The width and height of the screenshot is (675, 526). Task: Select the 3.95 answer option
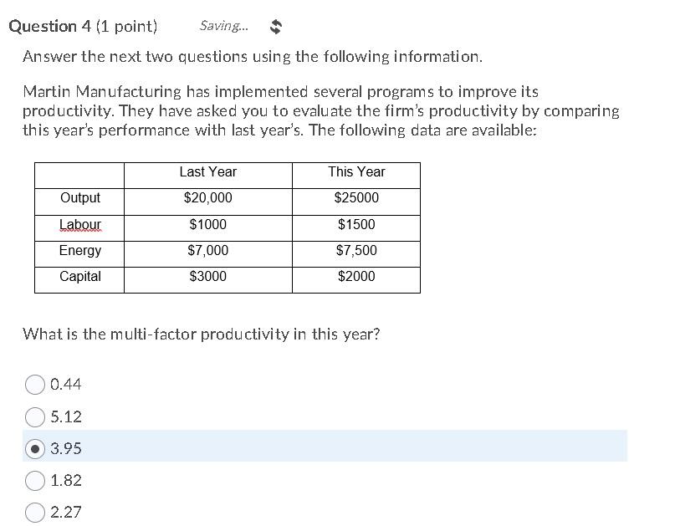coord(36,448)
